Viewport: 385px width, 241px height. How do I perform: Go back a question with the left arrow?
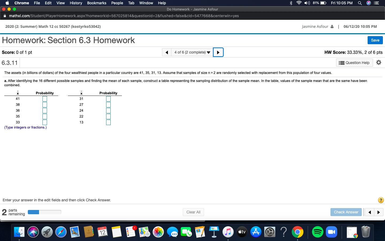[x=166, y=52]
